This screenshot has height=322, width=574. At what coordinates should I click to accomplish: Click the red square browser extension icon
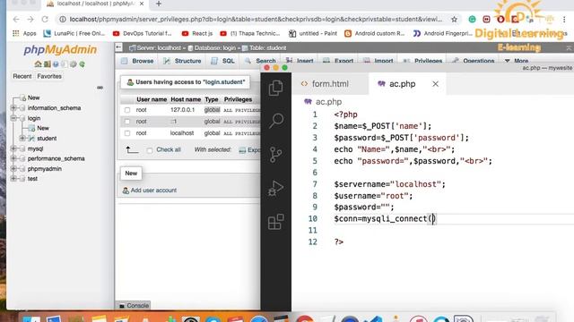pos(486,19)
